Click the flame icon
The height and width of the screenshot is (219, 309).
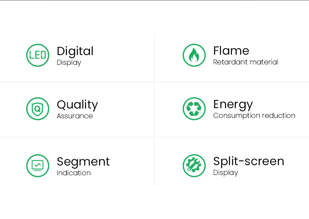(x=194, y=55)
